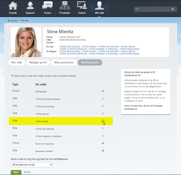Open VISMA Website & Webshop link under Du følger
Screen dimensions: 181x175
[103, 54]
